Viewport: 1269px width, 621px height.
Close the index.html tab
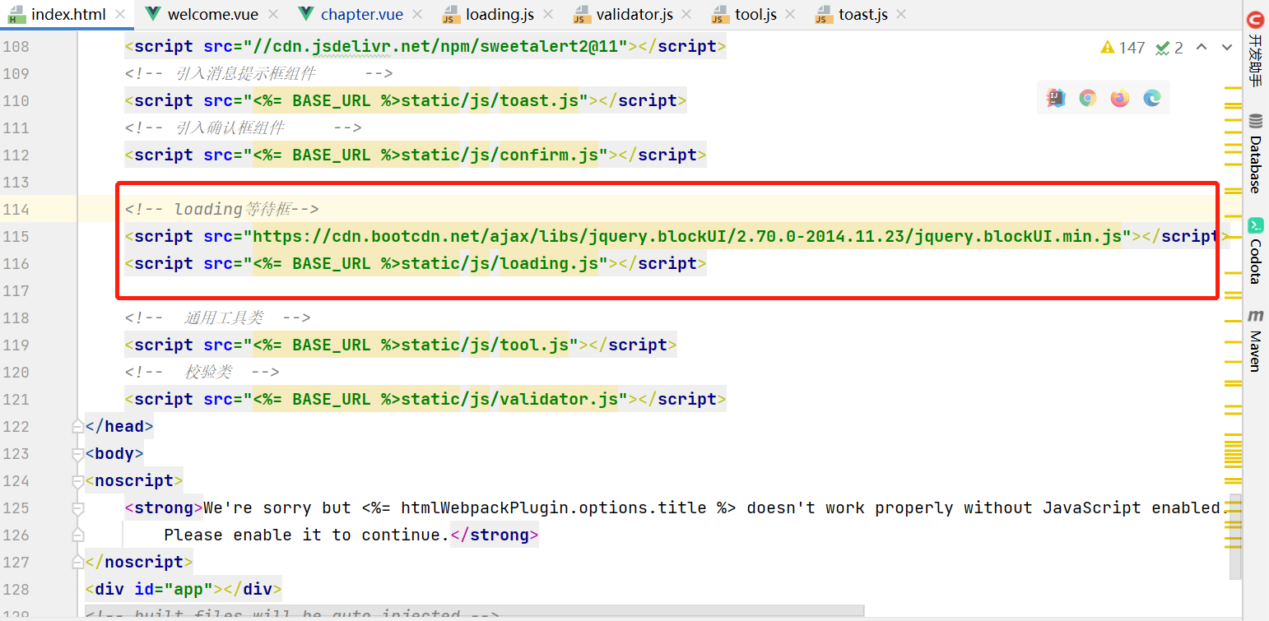click(x=120, y=14)
